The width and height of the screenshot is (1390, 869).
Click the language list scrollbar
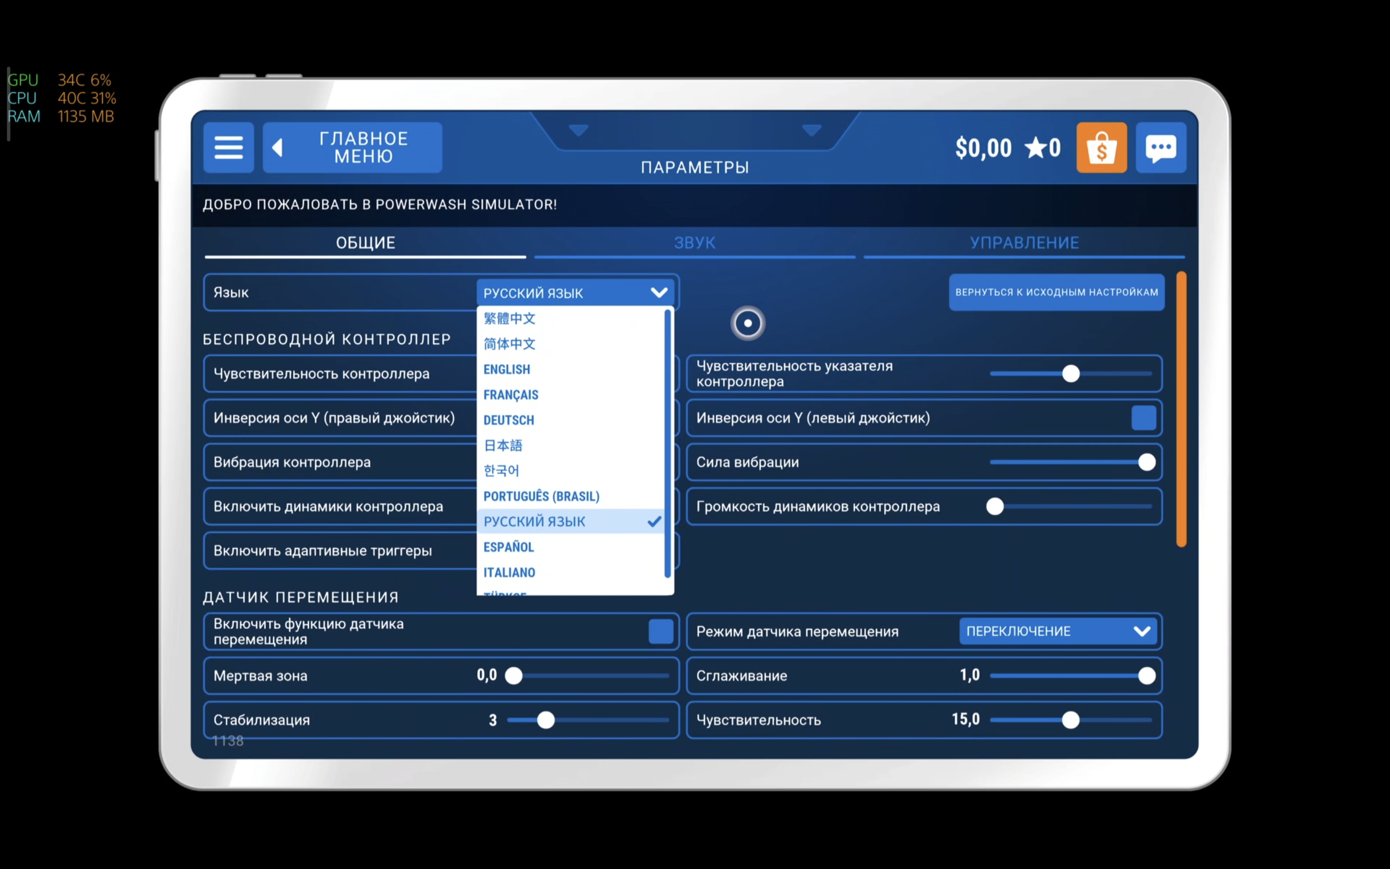[667, 443]
